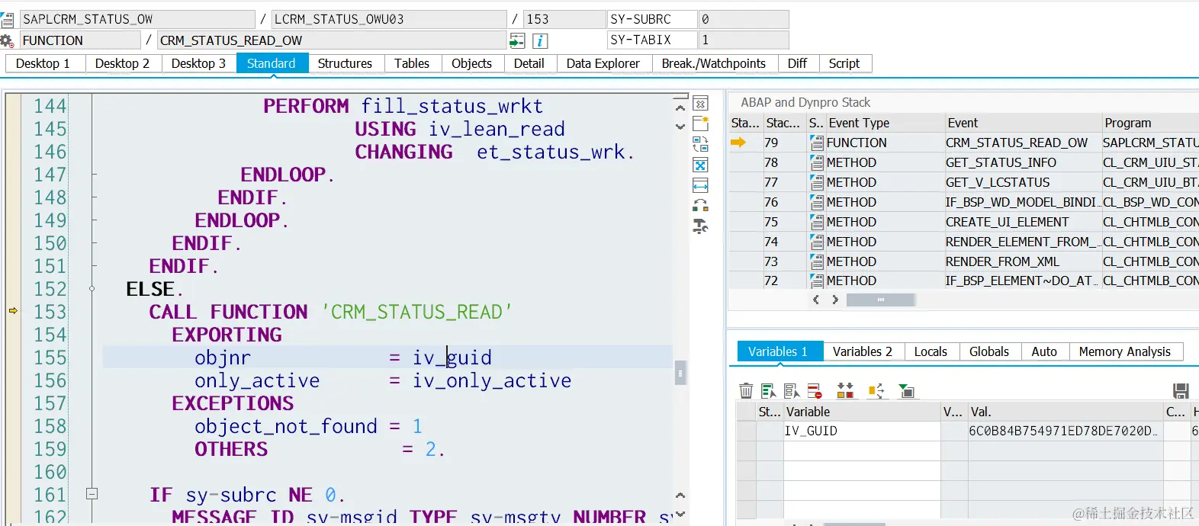1199x526 pixels.
Task: Click the LCRM_STATUS_OWU03 include field
Action: pos(389,19)
